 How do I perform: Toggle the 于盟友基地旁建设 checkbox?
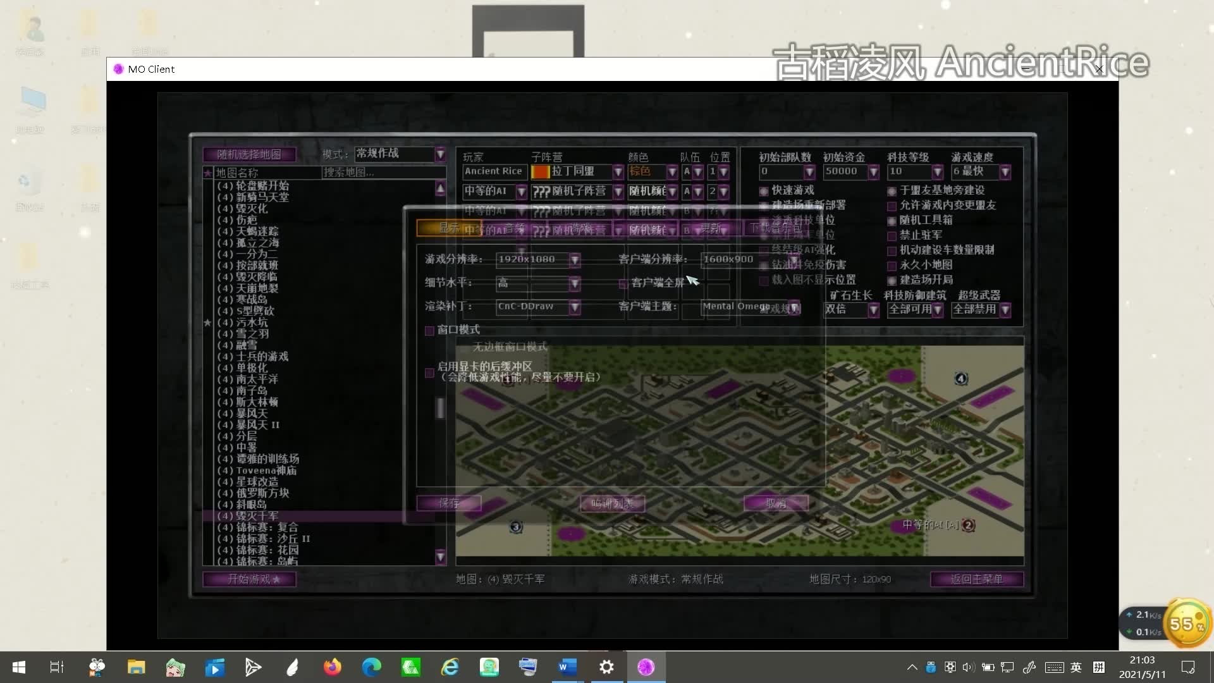(892, 191)
